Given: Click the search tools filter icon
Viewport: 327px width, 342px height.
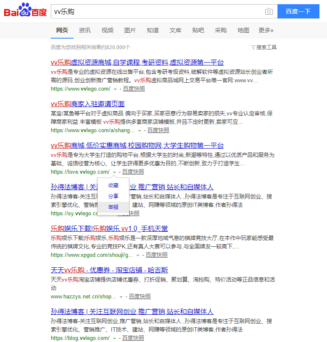Looking at the screenshot, I should tap(253, 47).
